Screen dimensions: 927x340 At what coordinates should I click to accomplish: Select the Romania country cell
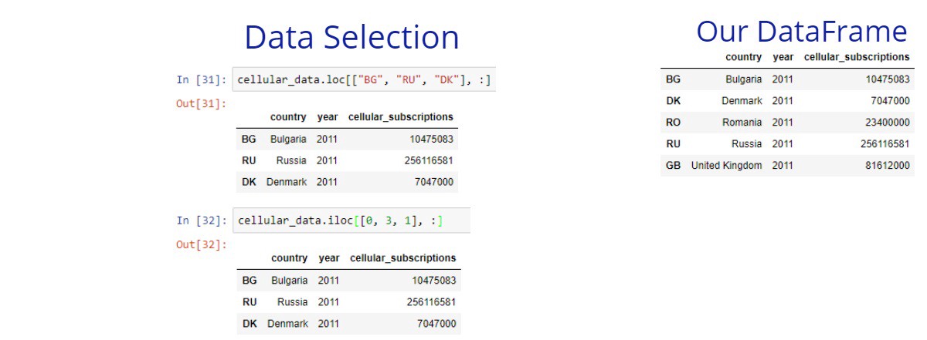tap(742, 122)
